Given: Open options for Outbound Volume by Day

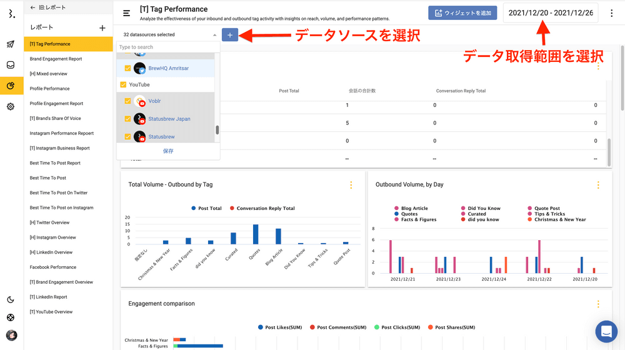Looking at the screenshot, I should pos(598,185).
